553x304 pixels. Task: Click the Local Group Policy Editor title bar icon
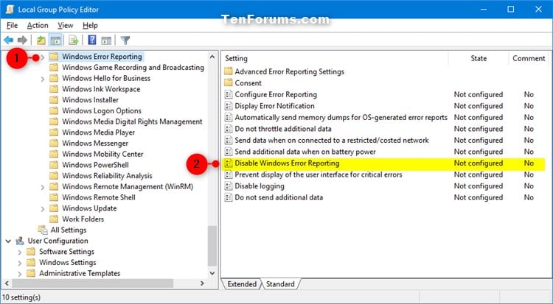tap(10, 9)
